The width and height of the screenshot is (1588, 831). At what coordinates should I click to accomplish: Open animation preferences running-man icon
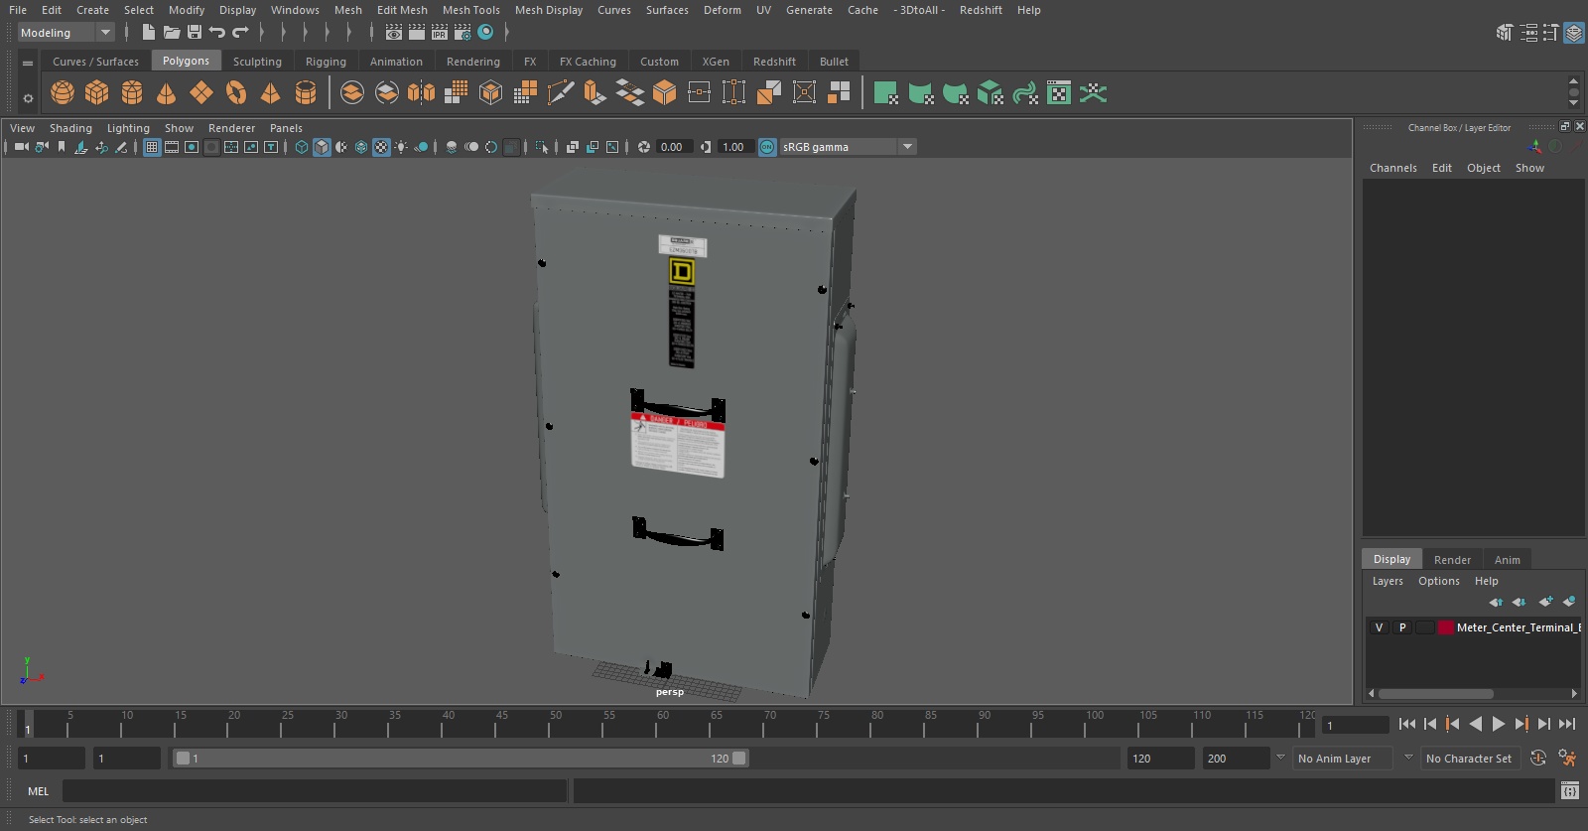click(x=1567, y=759)
